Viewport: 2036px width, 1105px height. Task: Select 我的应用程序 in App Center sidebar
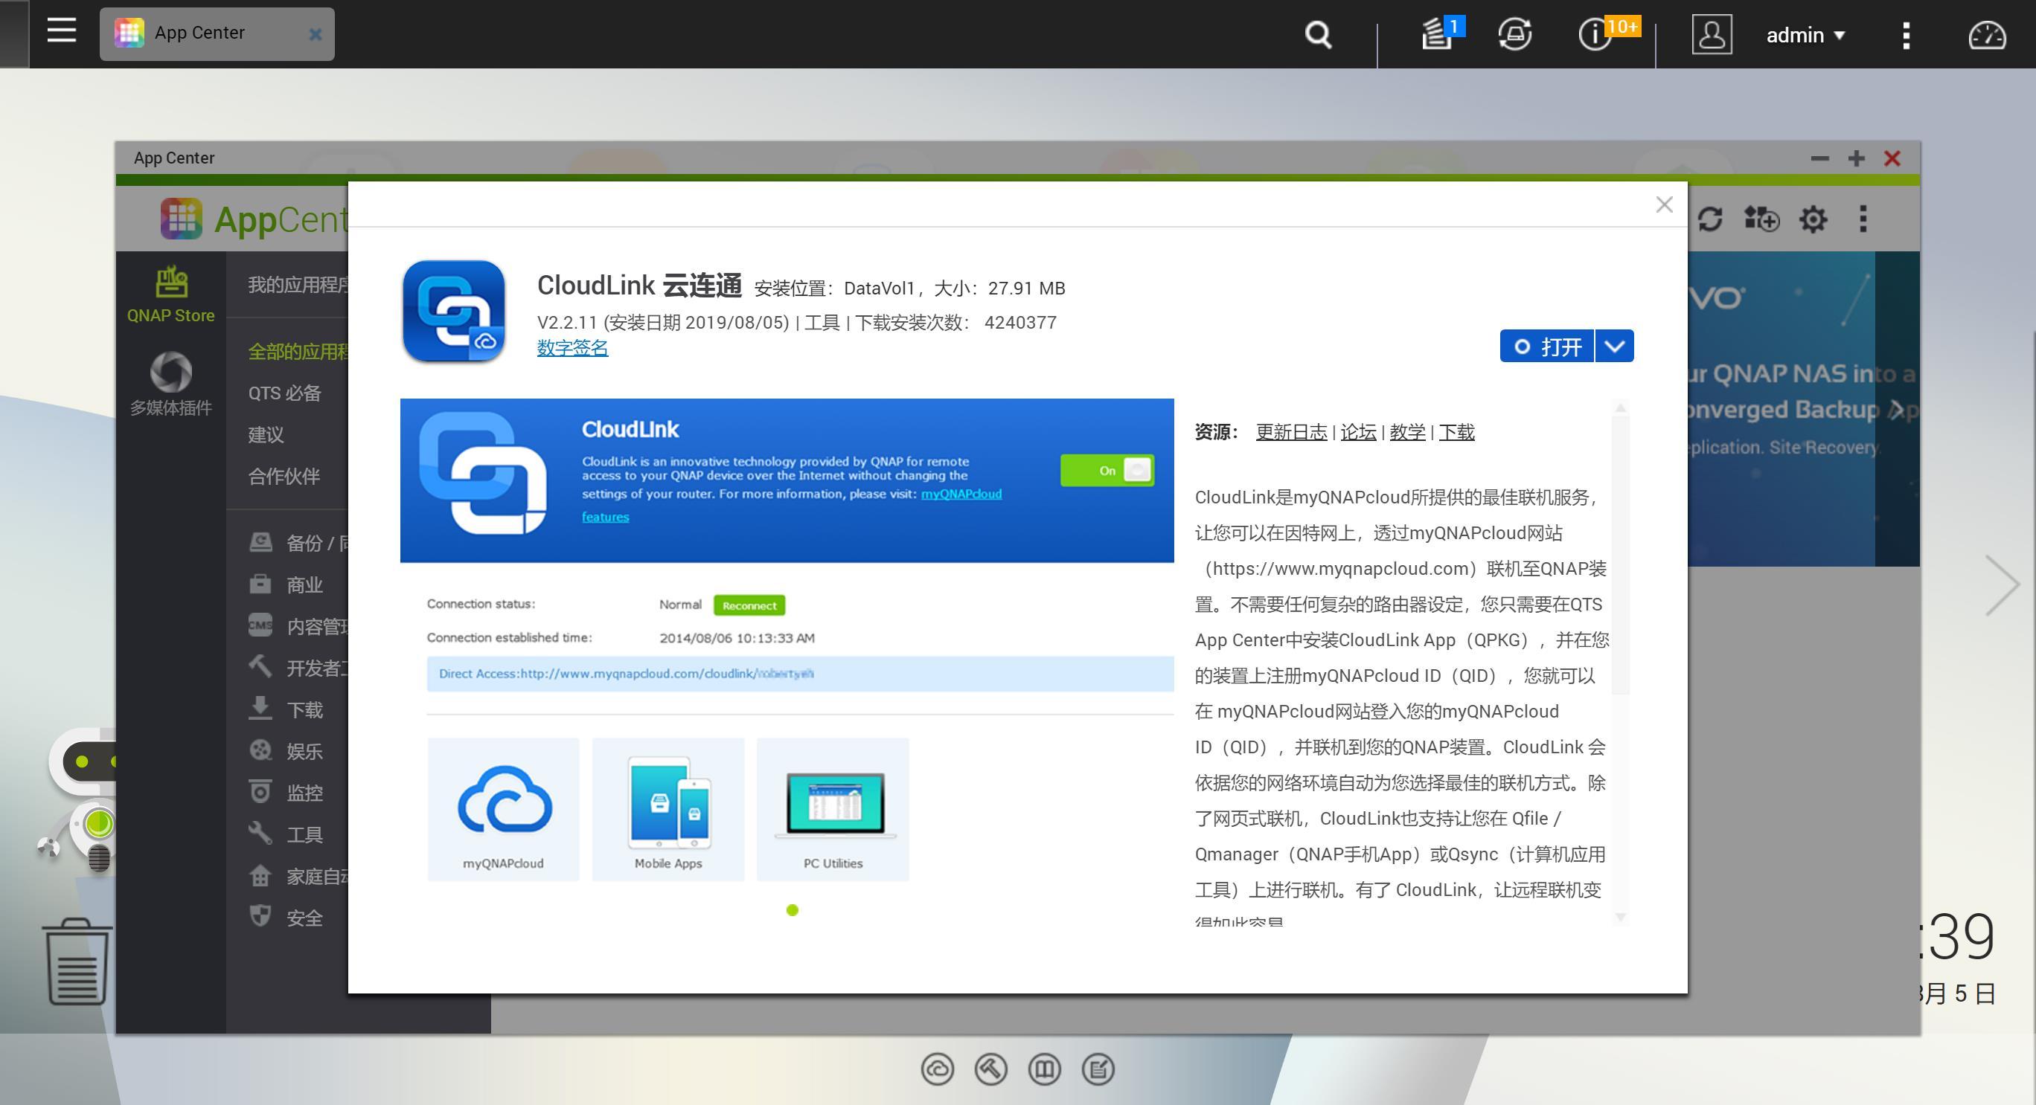coord(298,284)
